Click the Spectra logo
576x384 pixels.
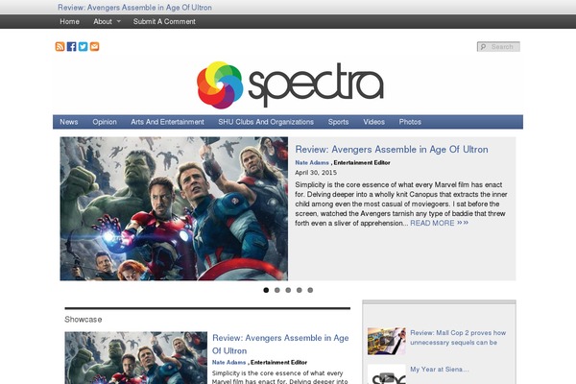coord(290,84)
